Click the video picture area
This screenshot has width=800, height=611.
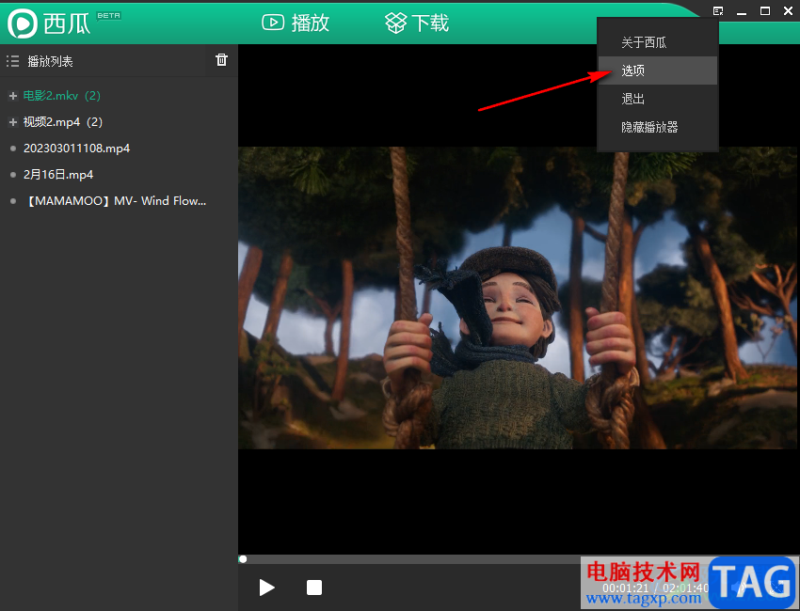tap(518, 298)
